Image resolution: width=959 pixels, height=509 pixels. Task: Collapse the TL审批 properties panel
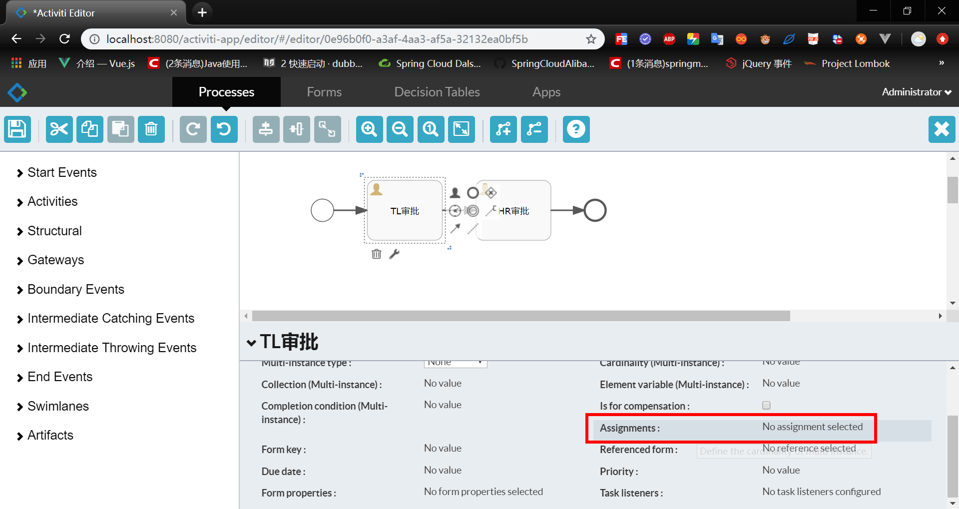251,343
